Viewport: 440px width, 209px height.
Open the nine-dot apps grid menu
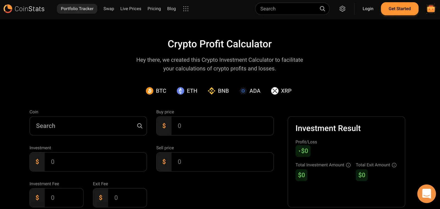(186, 9)
